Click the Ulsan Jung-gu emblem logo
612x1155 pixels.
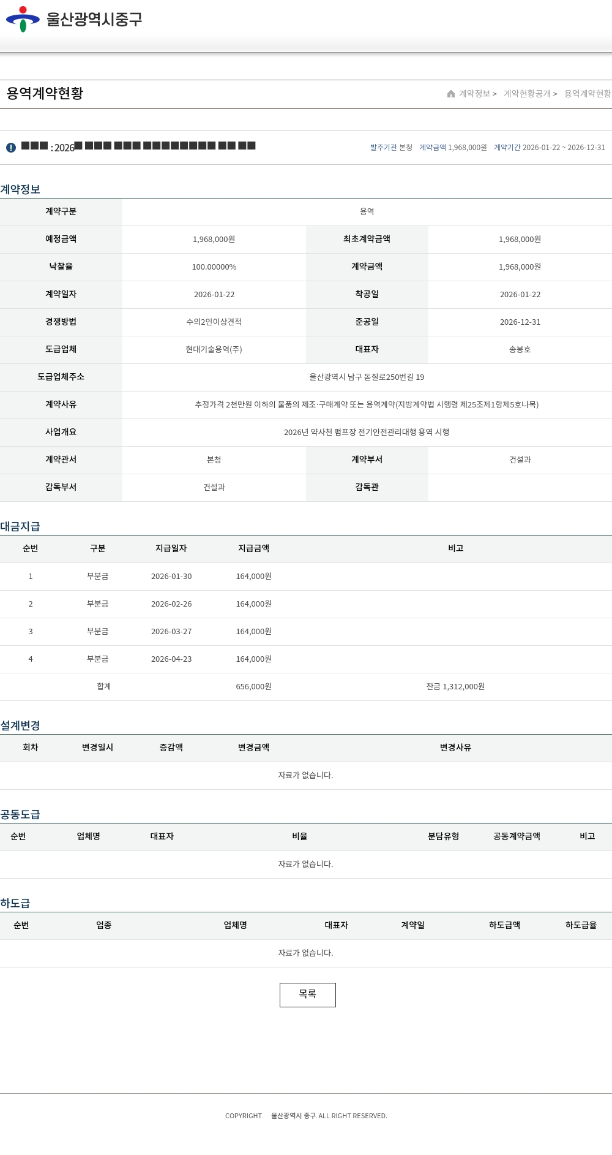click(x=23, y=19)
